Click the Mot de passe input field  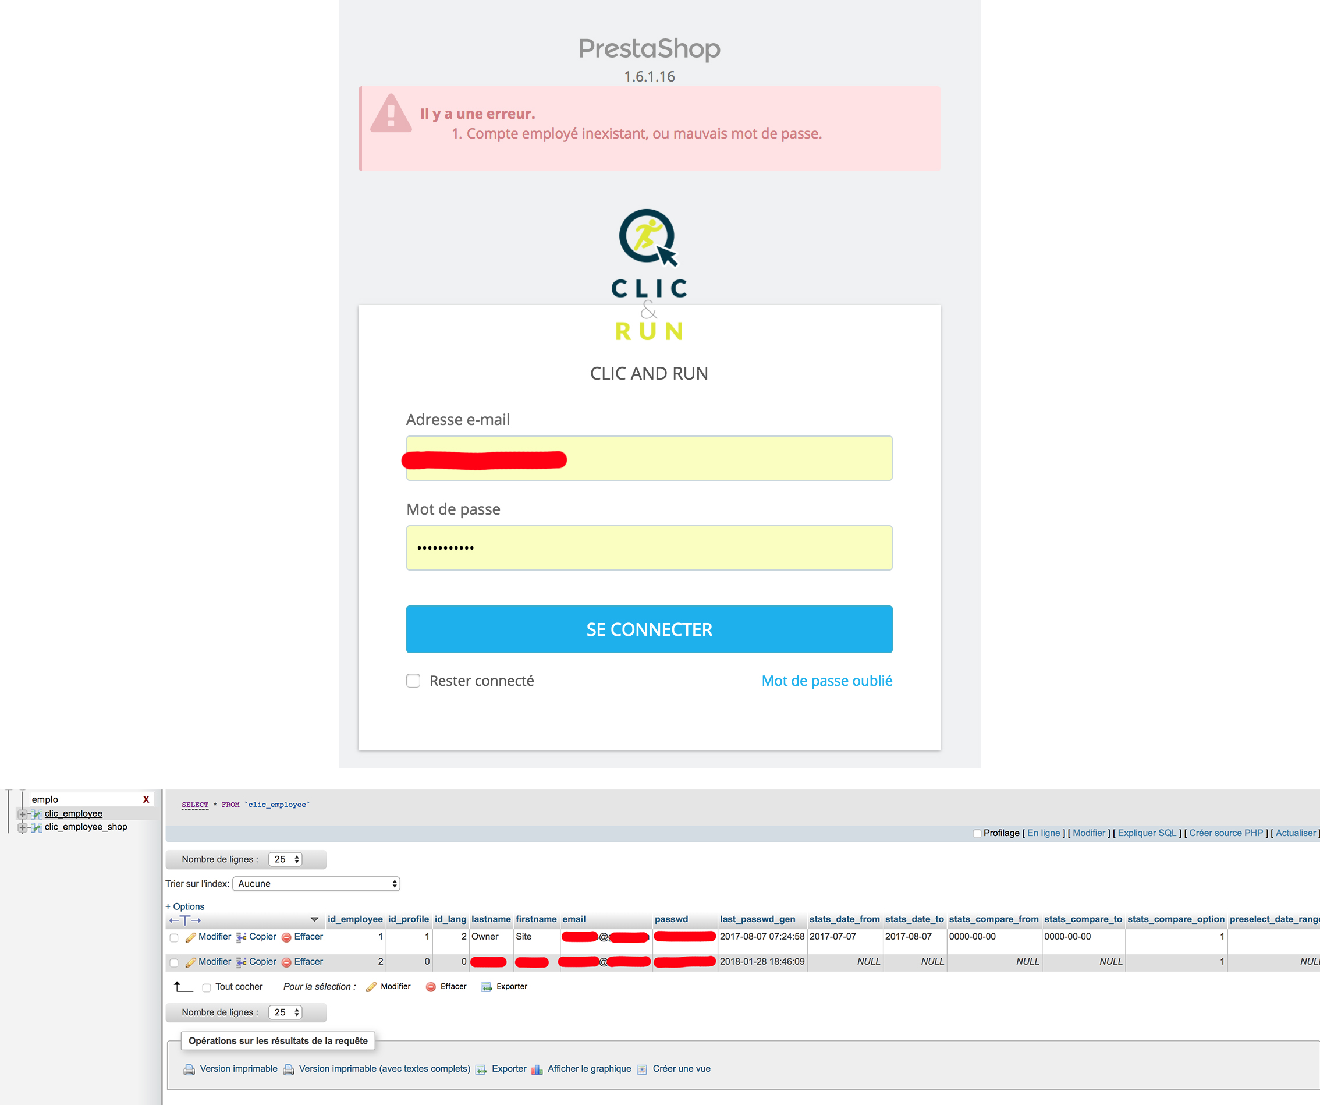tap(649, 548)
